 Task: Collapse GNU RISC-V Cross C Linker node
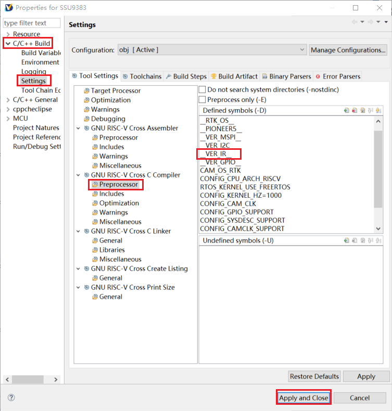[x=79, y=231]
